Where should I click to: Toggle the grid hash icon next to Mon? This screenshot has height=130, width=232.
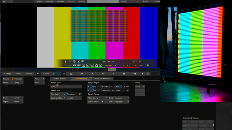coord(148,65)
